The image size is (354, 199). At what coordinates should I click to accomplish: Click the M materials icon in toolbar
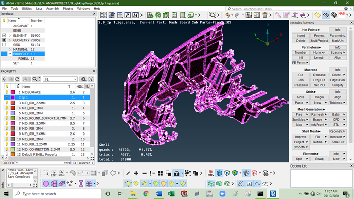[135, 15]
